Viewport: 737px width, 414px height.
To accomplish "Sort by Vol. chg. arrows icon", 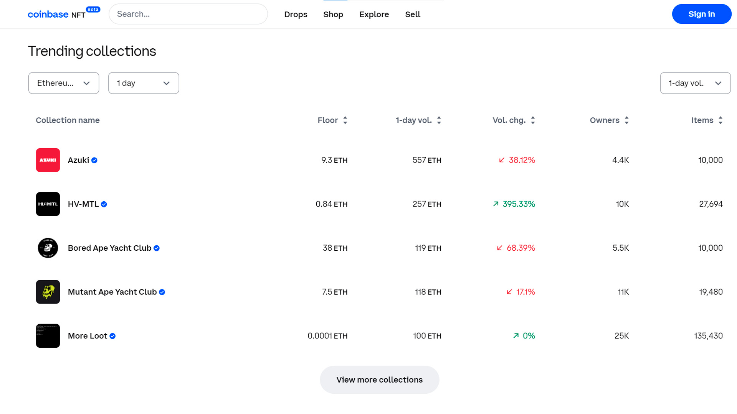I will [x=533, y=120].
